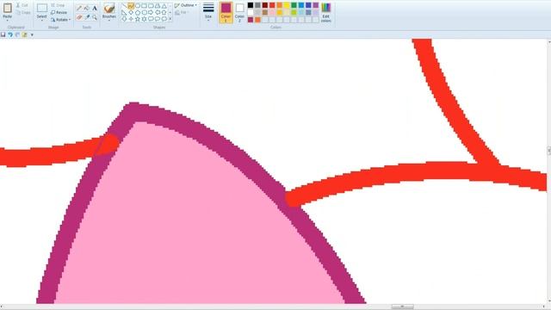551x310 pixels.
Task: Click the horizontal scrollbar thumb
Action: click(402, 307)
